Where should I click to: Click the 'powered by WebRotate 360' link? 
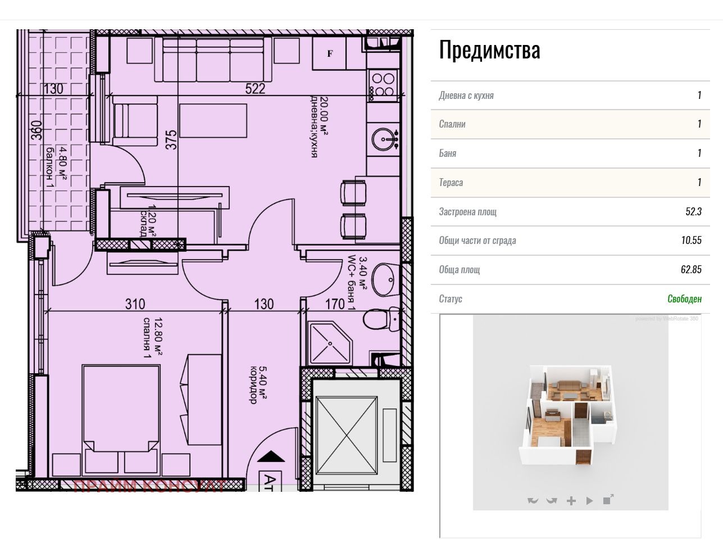click(666, 319)
